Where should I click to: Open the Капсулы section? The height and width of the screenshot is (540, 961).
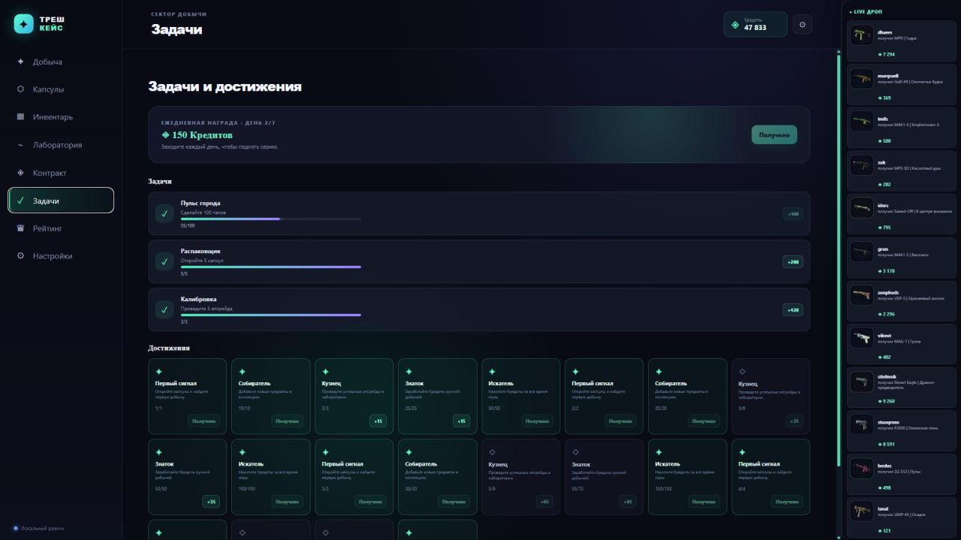(x=61, y=89)
